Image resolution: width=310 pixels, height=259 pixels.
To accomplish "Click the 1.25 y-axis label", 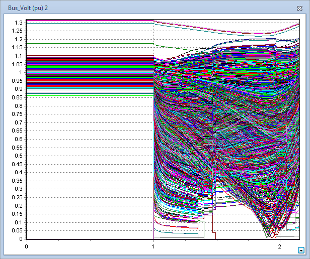I will (17, 31).
